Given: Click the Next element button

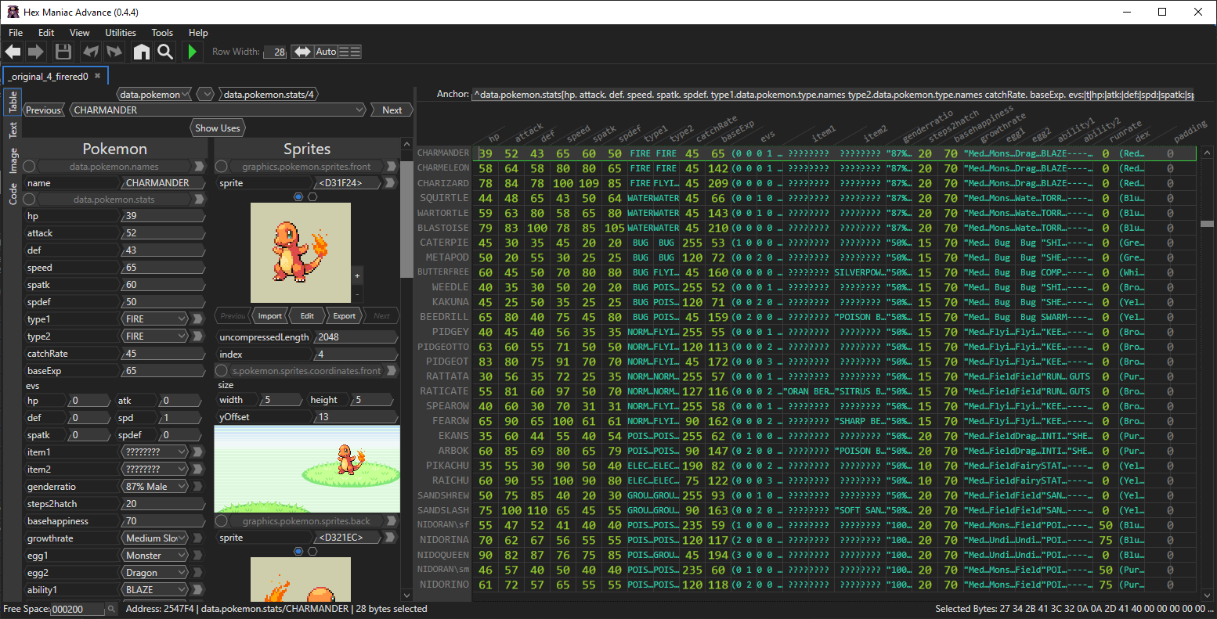Looking at the screenshot, I should 392,110.
